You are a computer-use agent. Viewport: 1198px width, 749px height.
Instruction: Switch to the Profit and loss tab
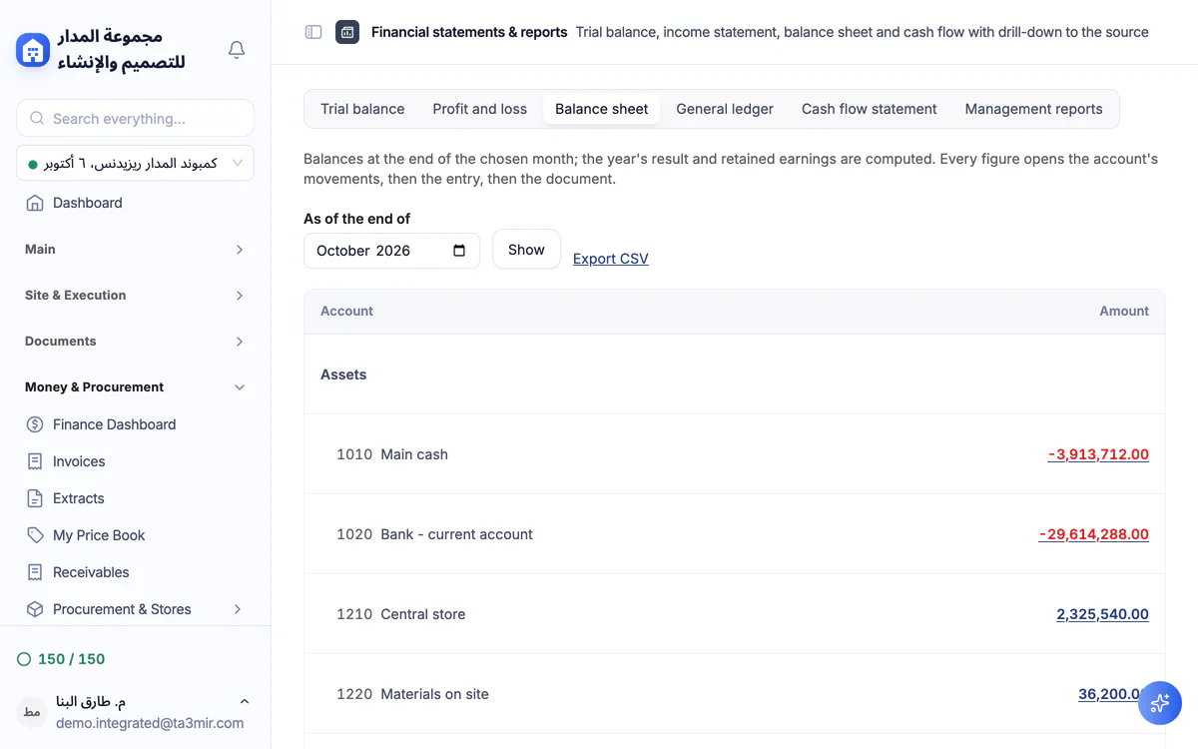pyautogui.click(x=479, y=109)
